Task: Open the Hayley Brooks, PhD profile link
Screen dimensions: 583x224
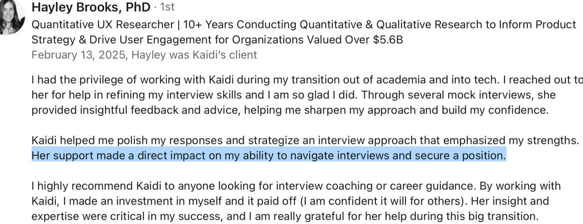Action: click(90, 7)
